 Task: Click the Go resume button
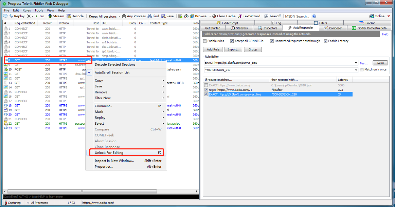pyautogui.click(x=40, y=16)
